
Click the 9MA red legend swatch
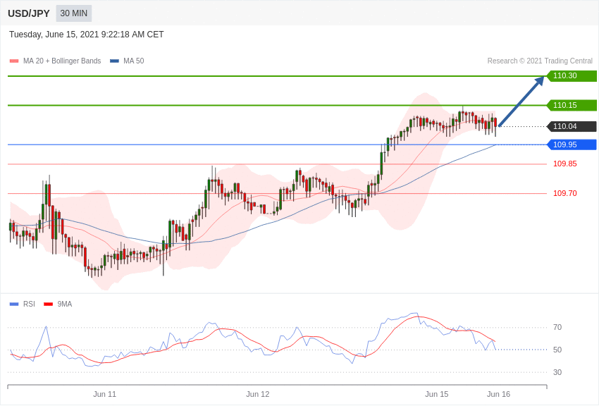[48, 304]
